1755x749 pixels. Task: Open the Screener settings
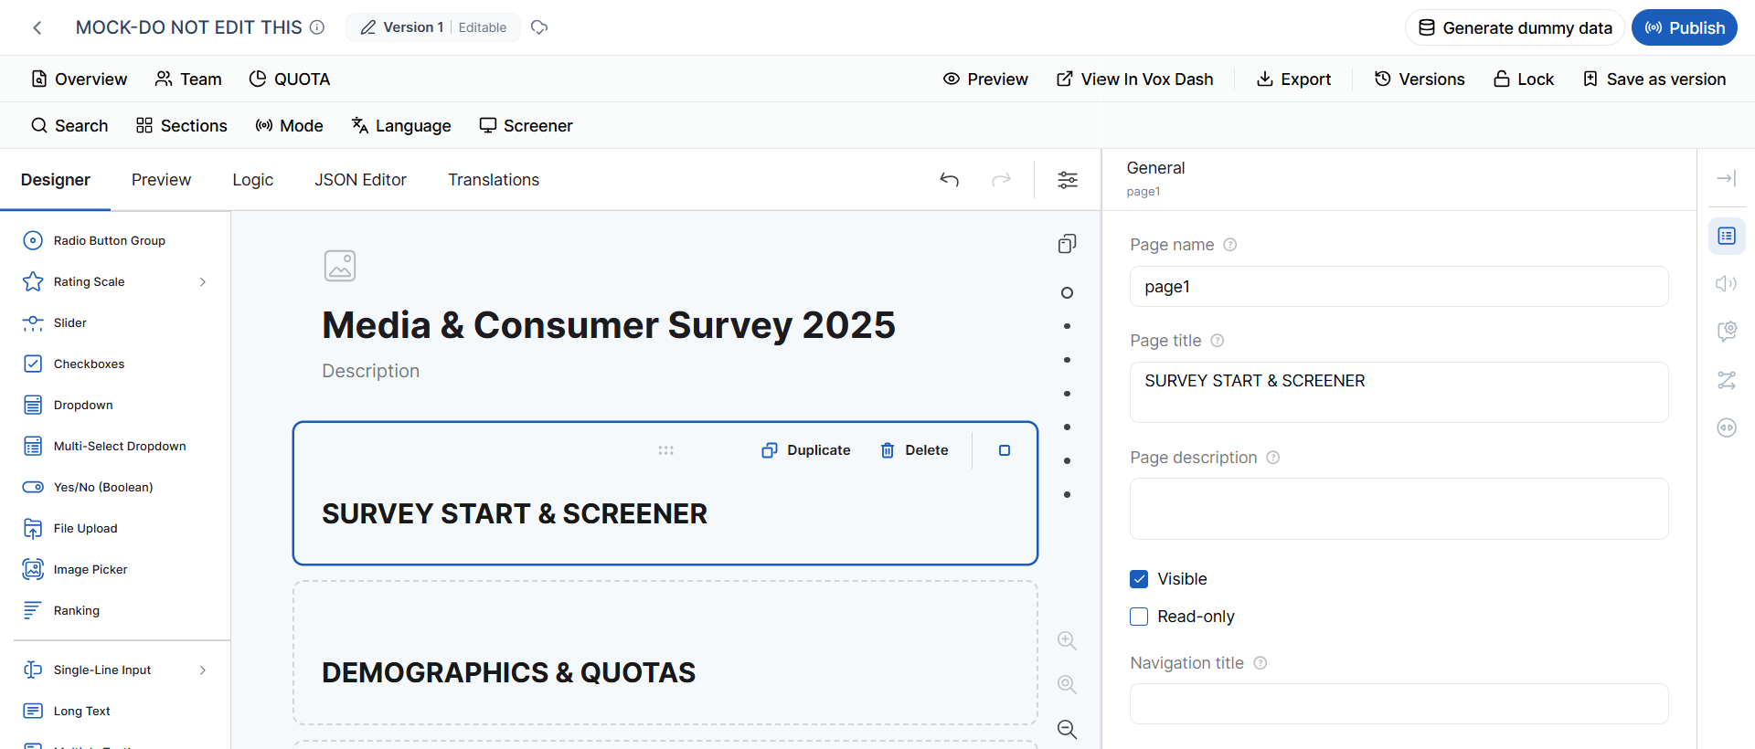click(526, 126)
